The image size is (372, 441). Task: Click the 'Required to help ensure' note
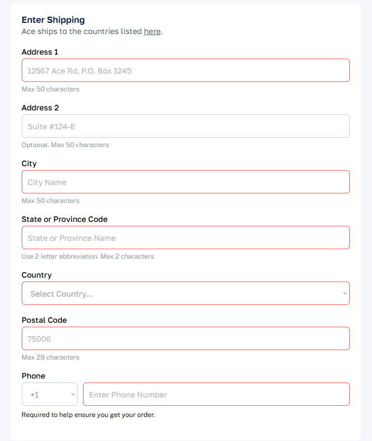click(x=88, y=415)
